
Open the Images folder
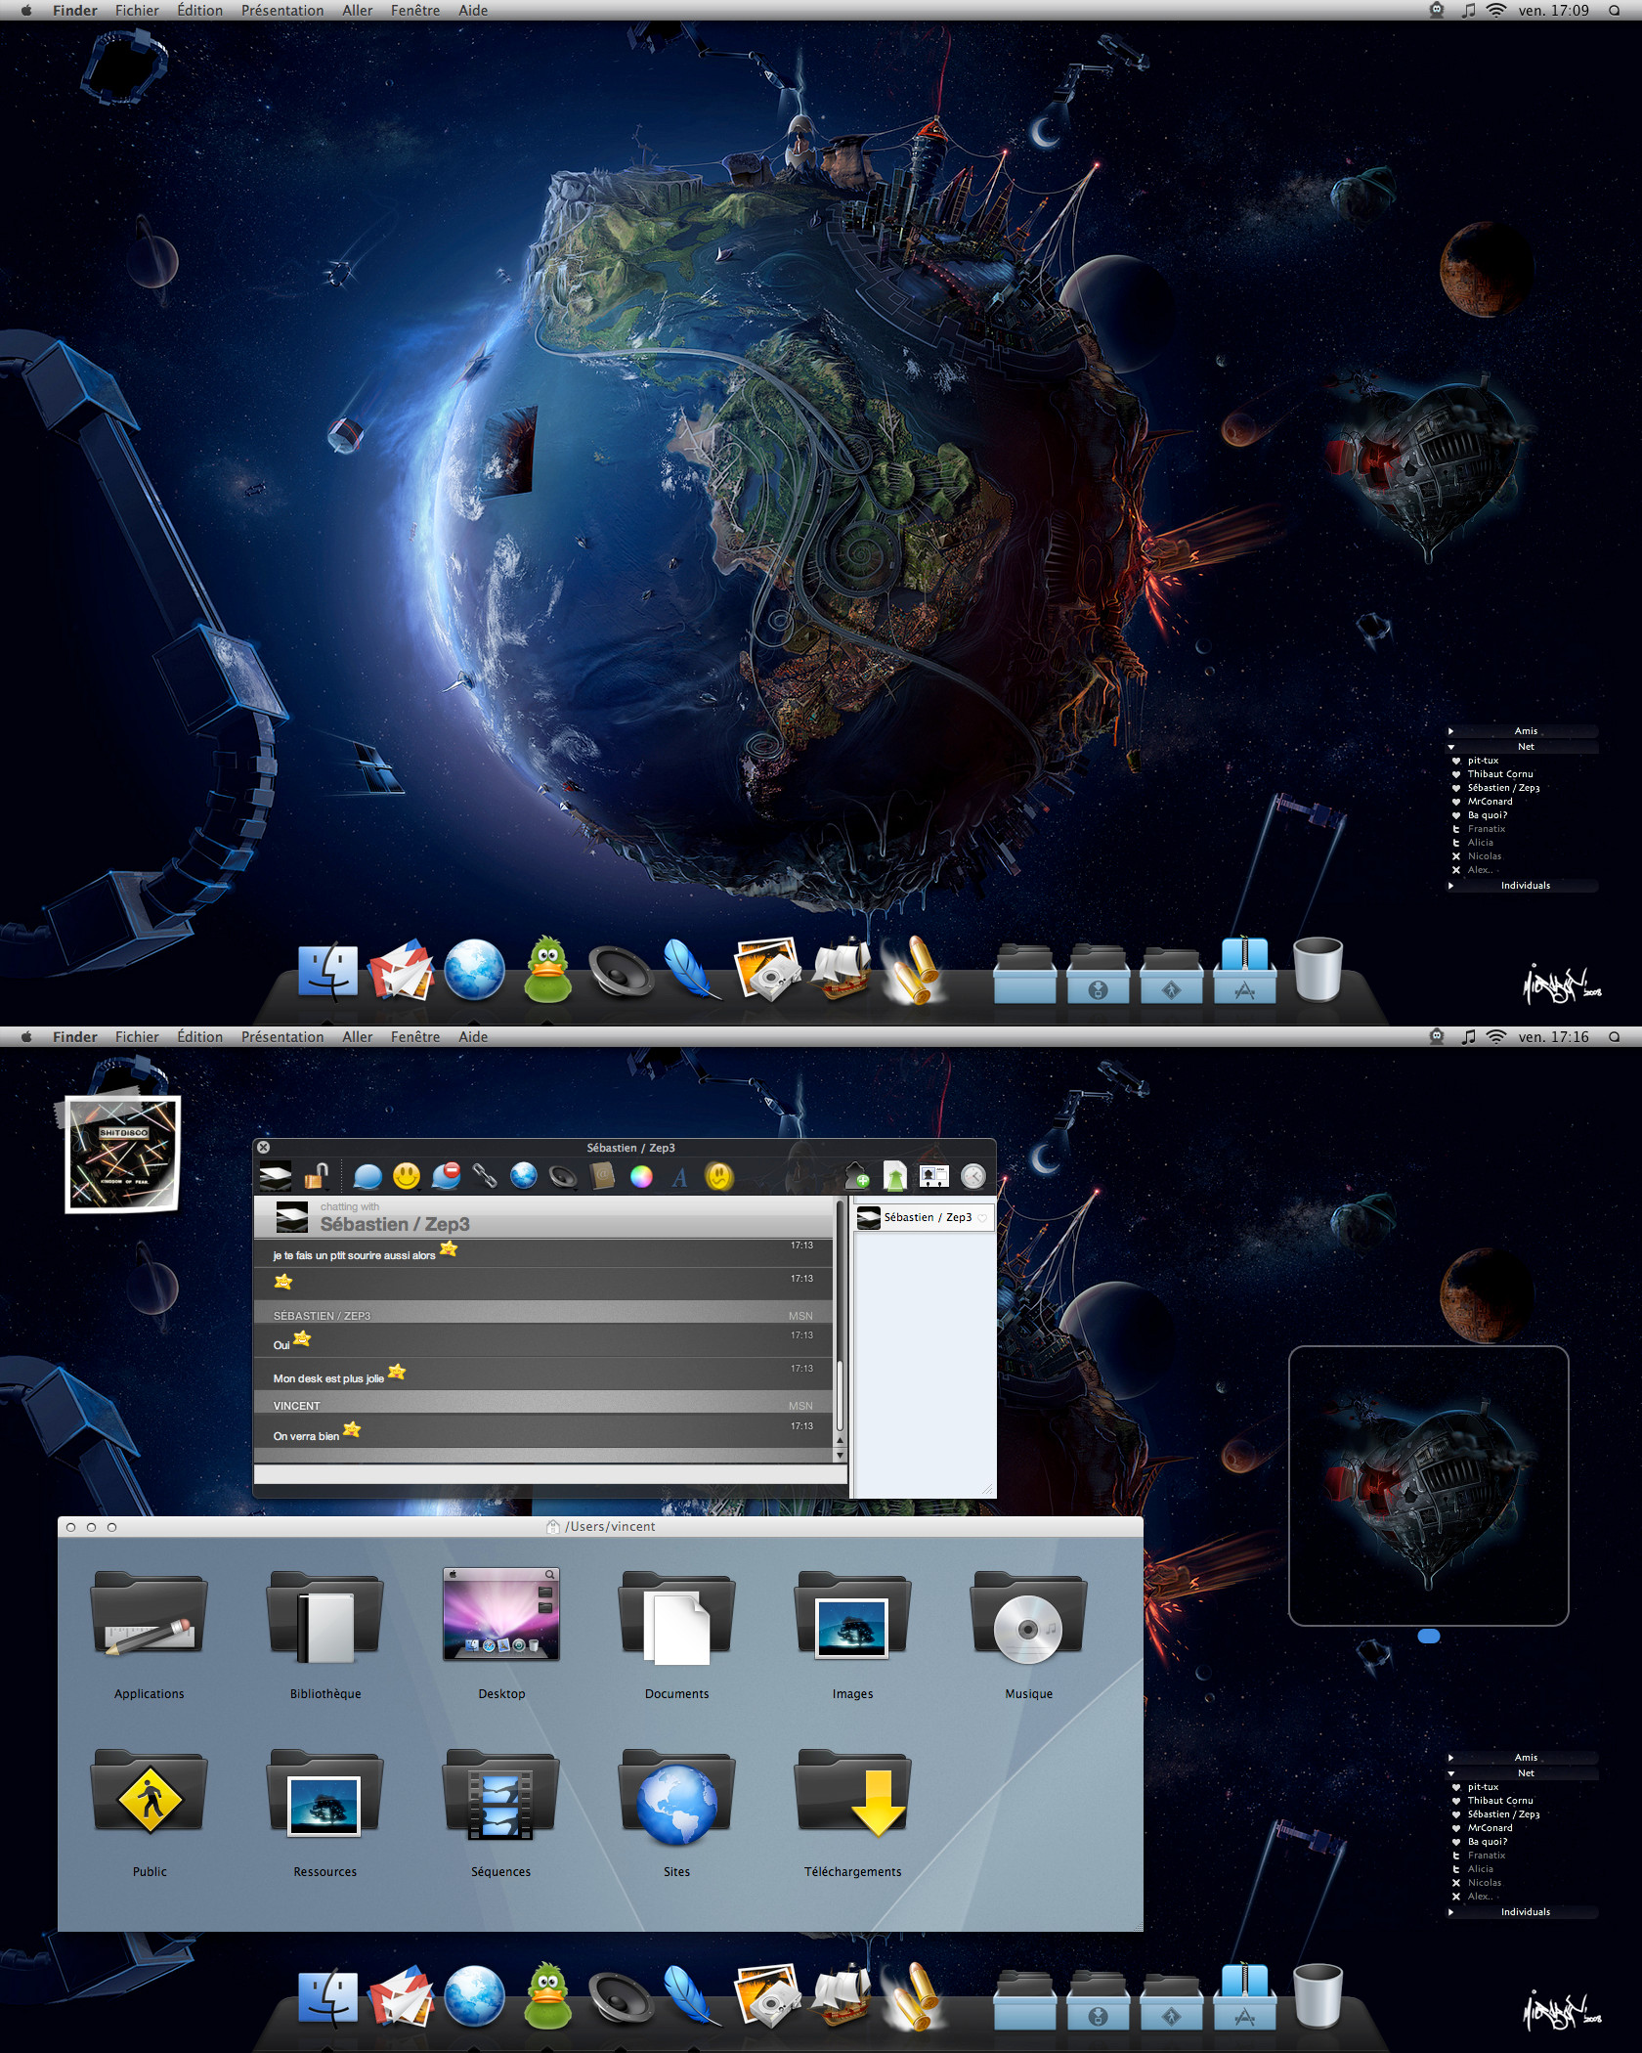(853, 1634)
